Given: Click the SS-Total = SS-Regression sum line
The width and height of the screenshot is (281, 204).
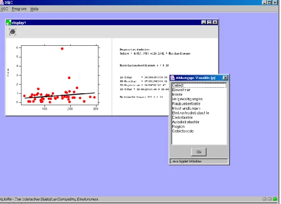Looking at the screenshot, I should tap(144, 89).
